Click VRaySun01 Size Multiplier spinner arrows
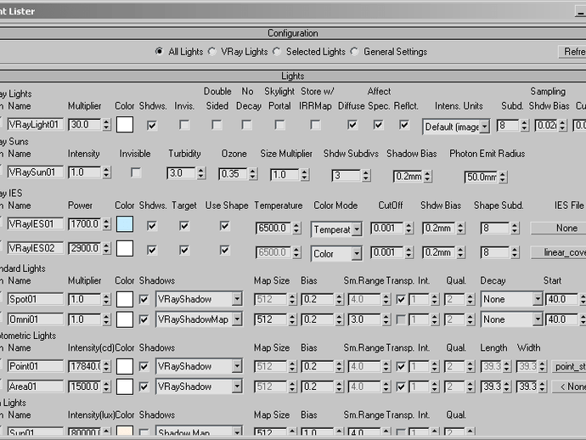Screen dimensions: 586x440 (305, 175)
